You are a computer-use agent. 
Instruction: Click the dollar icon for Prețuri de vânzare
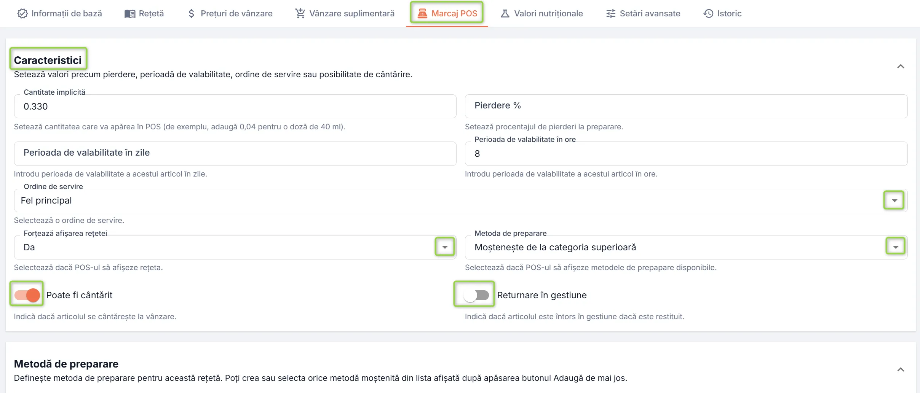(192, 14)
